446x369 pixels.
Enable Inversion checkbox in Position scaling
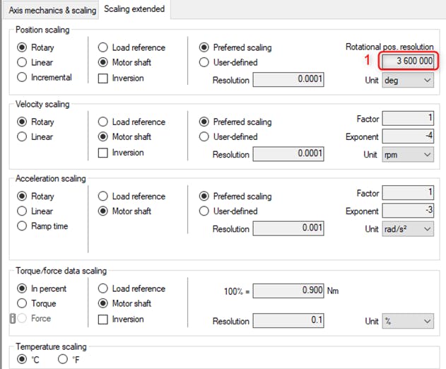[103, 78]
